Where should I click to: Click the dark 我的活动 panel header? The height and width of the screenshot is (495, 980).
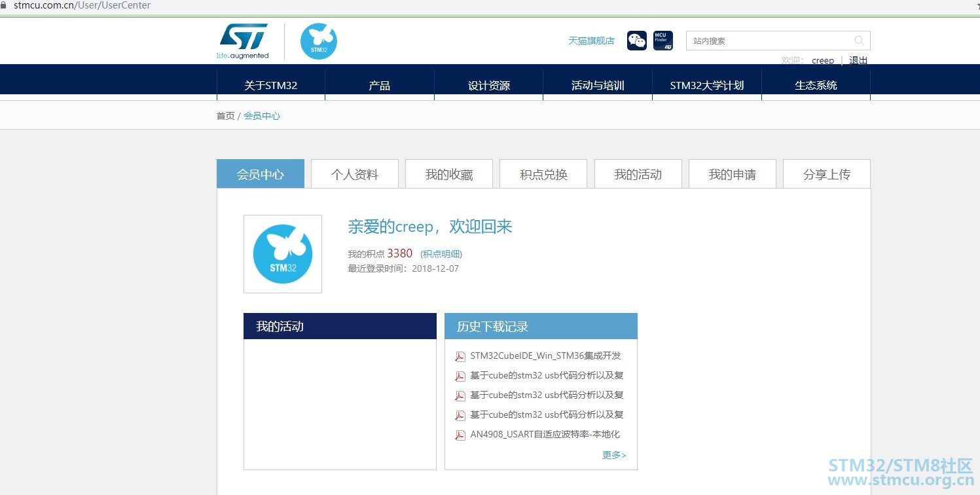(340, 326)
